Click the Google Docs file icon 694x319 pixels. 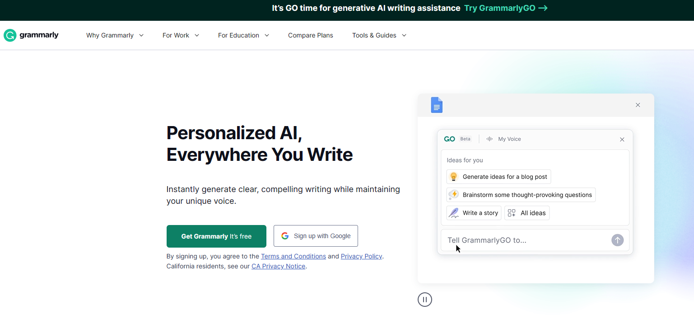pos(437,105)
